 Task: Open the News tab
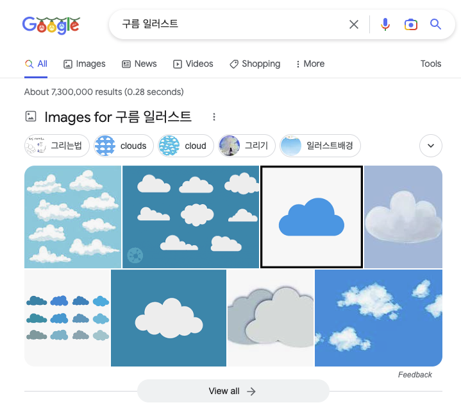pyautogui.click(x=139, y=64)
